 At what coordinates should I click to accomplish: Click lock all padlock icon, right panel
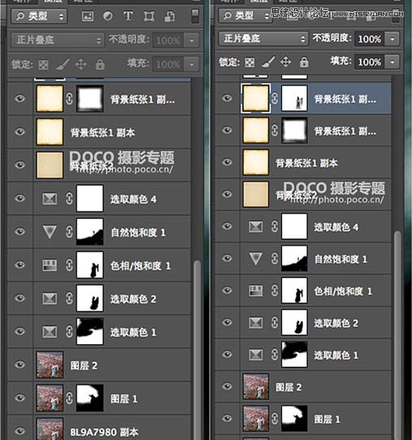(304, 62)
